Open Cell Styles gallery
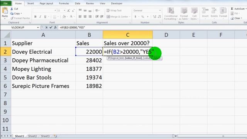Viewport: 247px width, 139px height. click(194, 14)
